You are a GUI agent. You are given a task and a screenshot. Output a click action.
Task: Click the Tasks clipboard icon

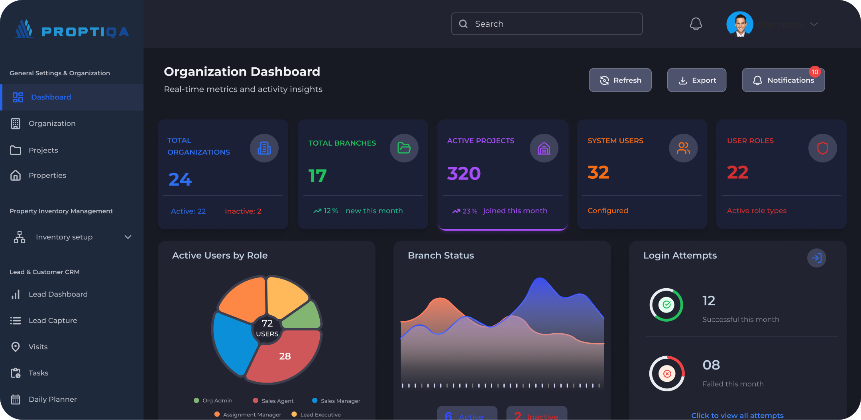16,373
